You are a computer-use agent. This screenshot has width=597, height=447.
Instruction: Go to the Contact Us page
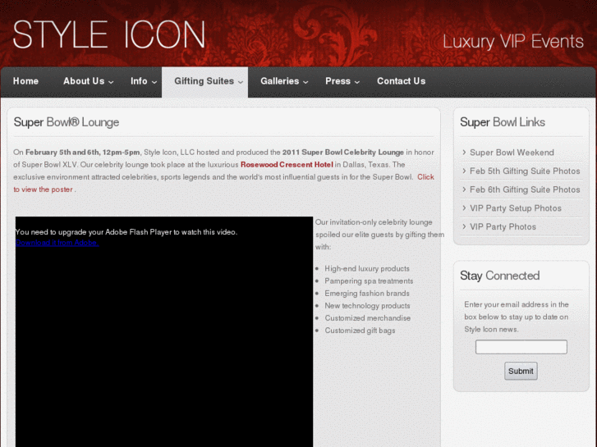tap(402, 81)
